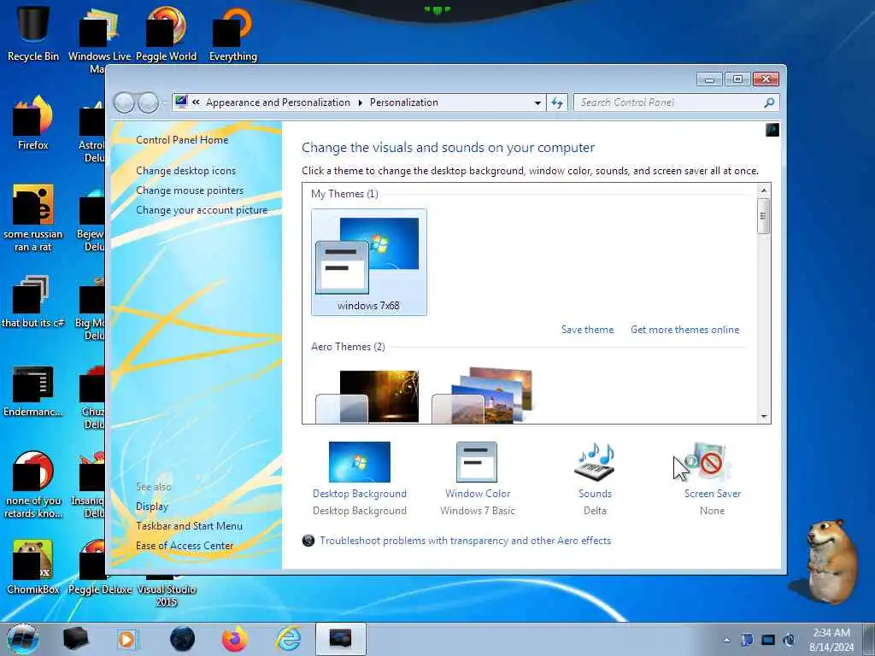Expand the chevron before Appearance and Personalization
This screenshot has height=656, width=875.
[x=196, y=102]
